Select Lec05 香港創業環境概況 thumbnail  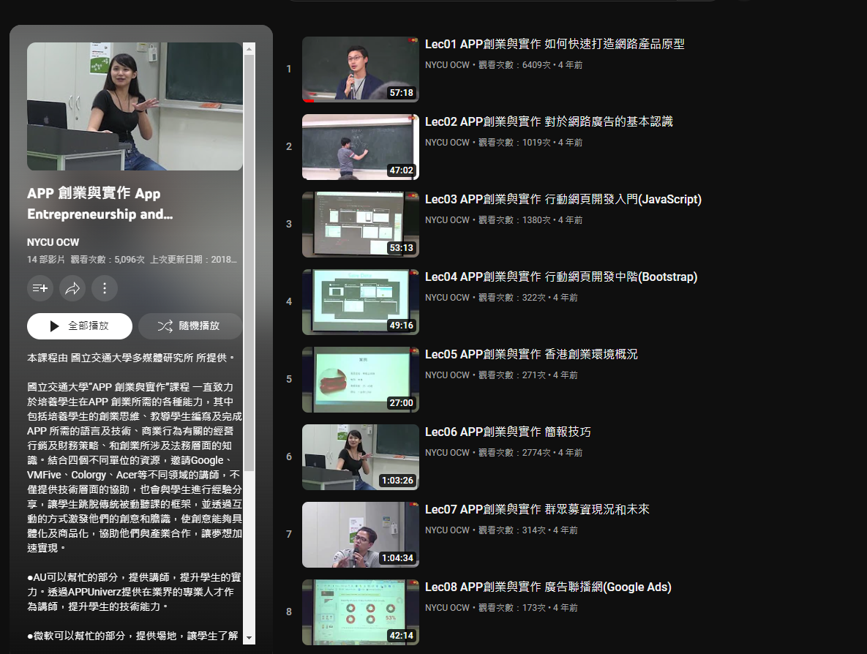pos(360,380)
